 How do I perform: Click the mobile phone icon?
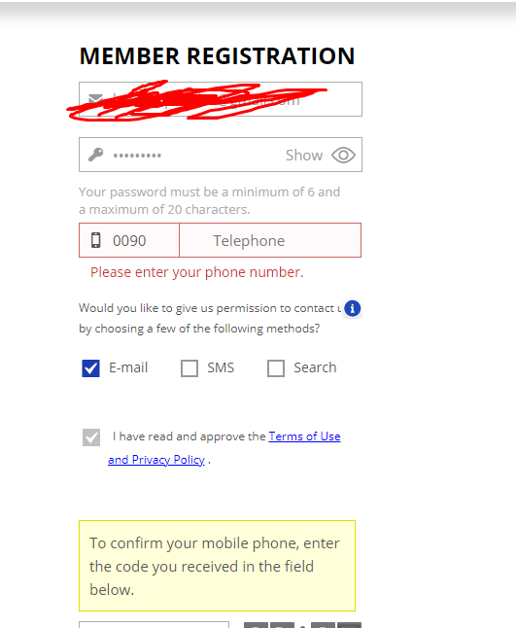pyautogui.click(x=95, y=240)
